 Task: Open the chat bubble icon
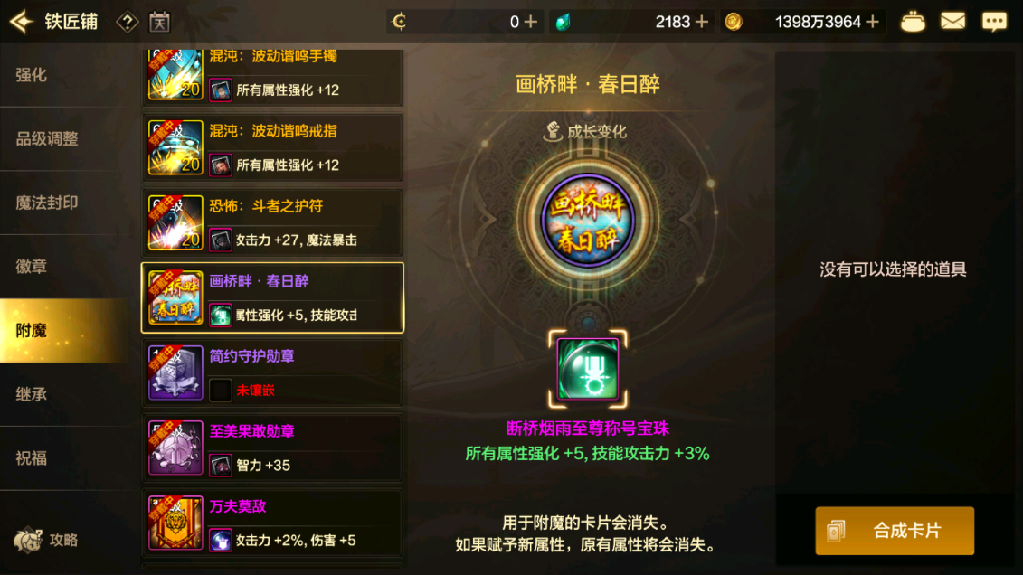click(994, 22)
